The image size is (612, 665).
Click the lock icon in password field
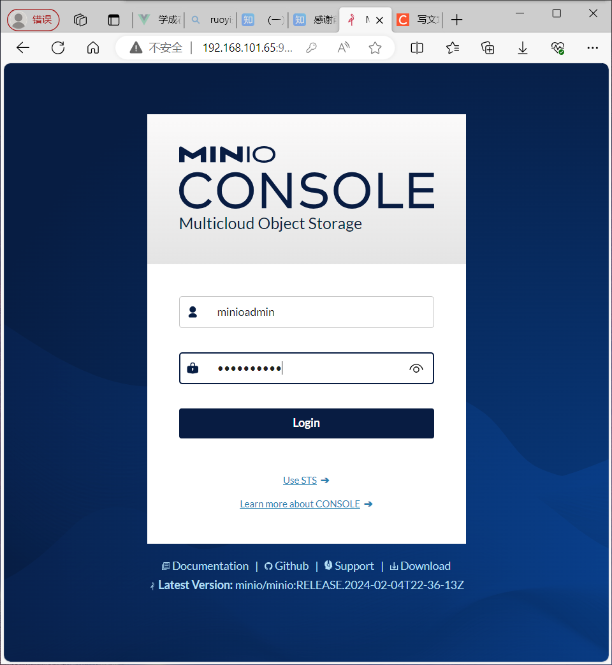pos(193,368)
